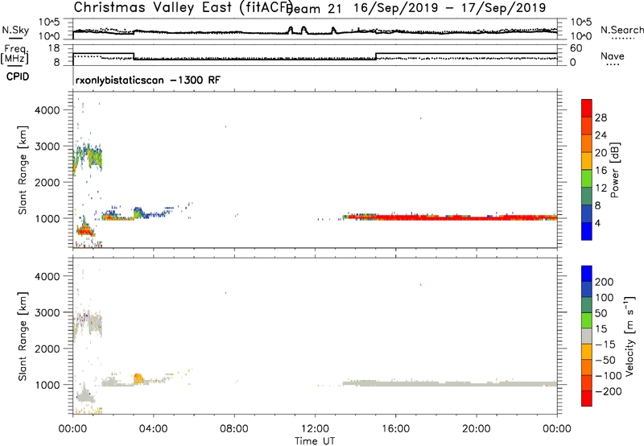644x446 pixels.
Task: Click the '18' frequency axis tick
Action: point(54,48)
